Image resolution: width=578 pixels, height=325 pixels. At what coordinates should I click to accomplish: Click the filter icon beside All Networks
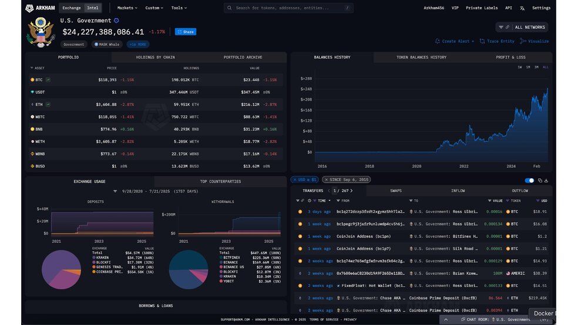501,27
